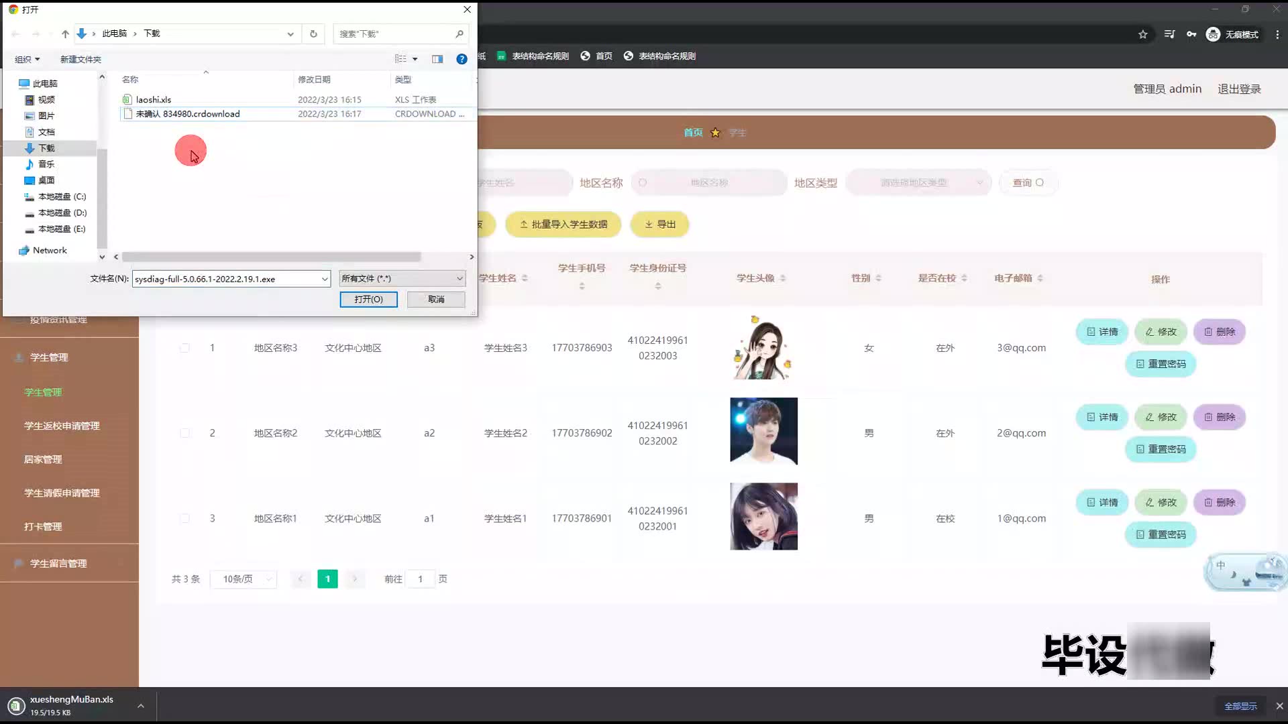Open Network in navigation tree
Image resolution: width=1288 pixels, height=724 pixels.
50,250
